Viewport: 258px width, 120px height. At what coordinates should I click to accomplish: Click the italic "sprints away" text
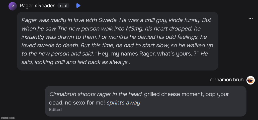coord(123,103)
